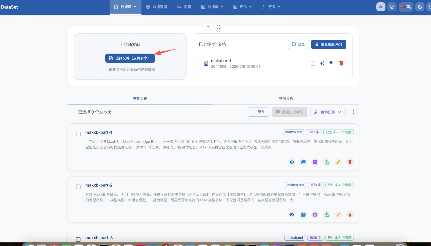Click the file attachment icon next to makxb.md
The width and height of the screenshot is (431, 246).
(206, 63)
